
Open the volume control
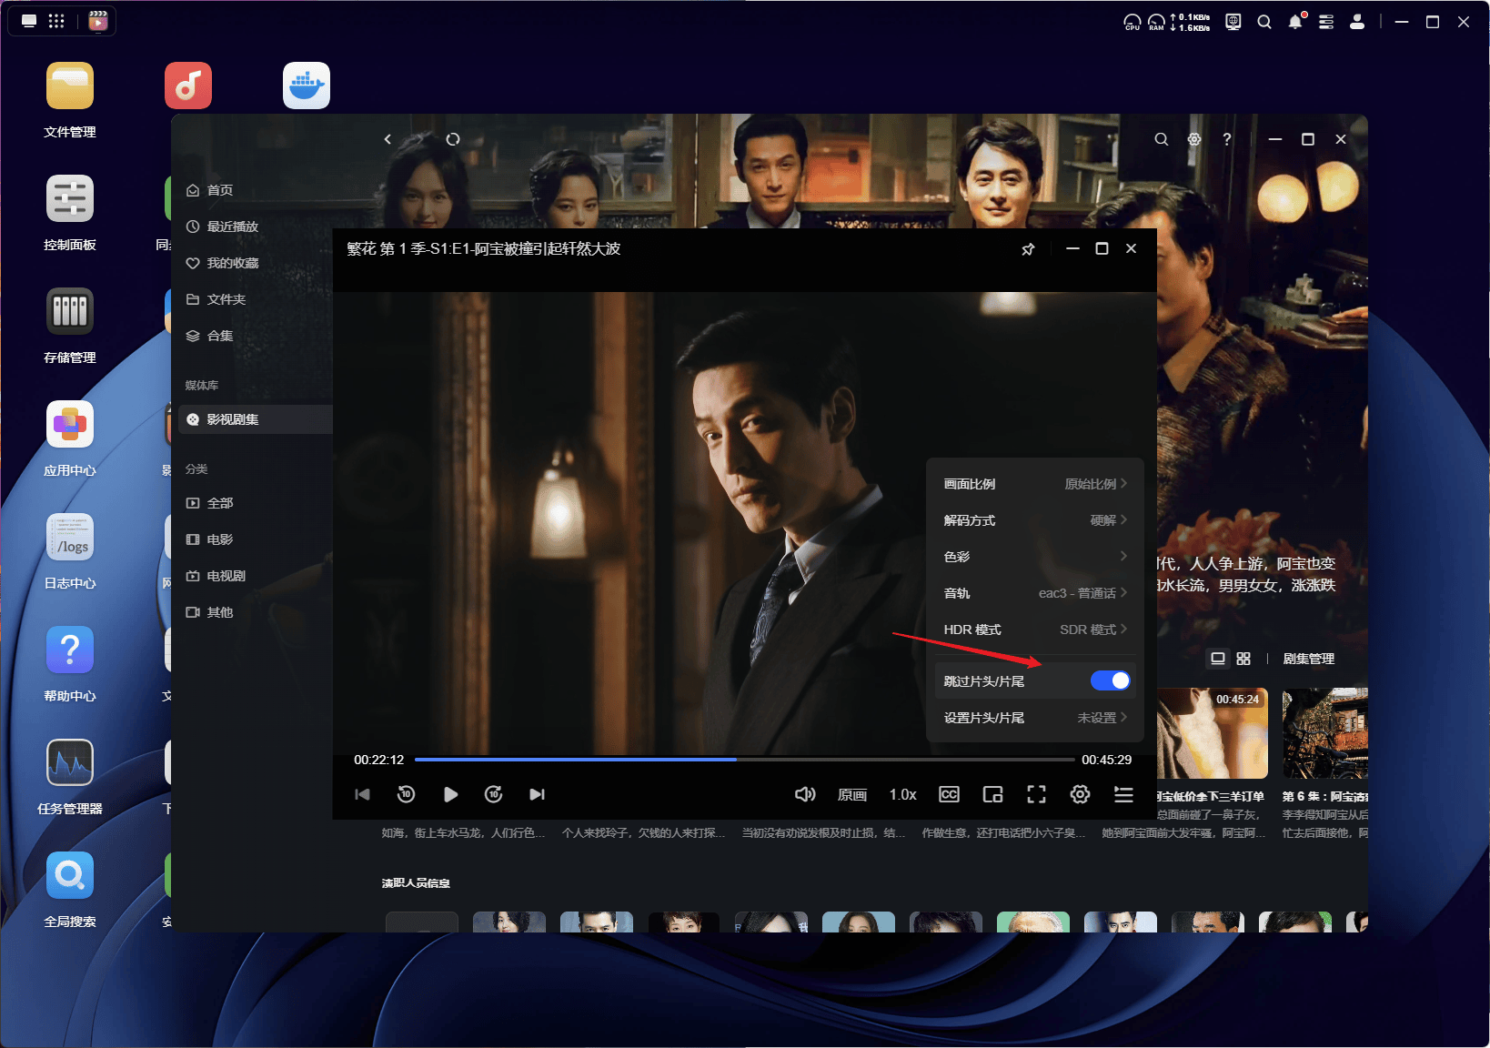[x=804, y=793]
